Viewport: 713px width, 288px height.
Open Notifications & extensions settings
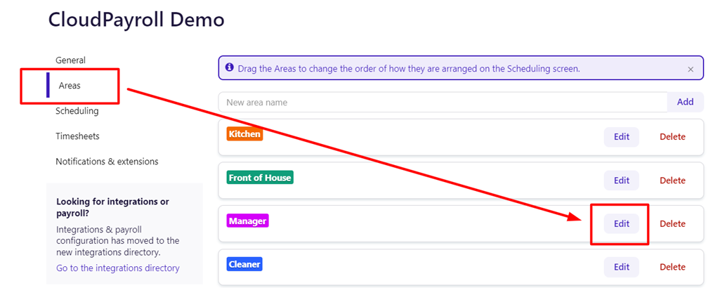[x=107, y=161]
